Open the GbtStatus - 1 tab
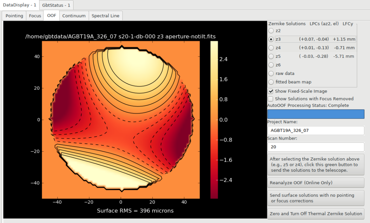Viewport: 370px width, 223px height. pos(56,5)
